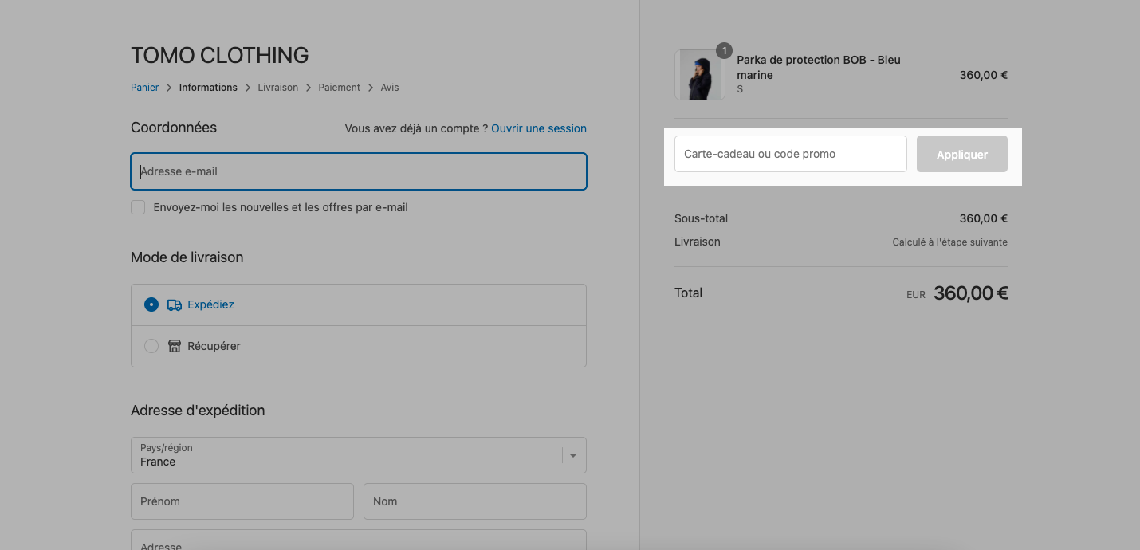Click the delivery truck icon beside Expédiez
The image size is (1140, 550).
click(x=175, y=304)
